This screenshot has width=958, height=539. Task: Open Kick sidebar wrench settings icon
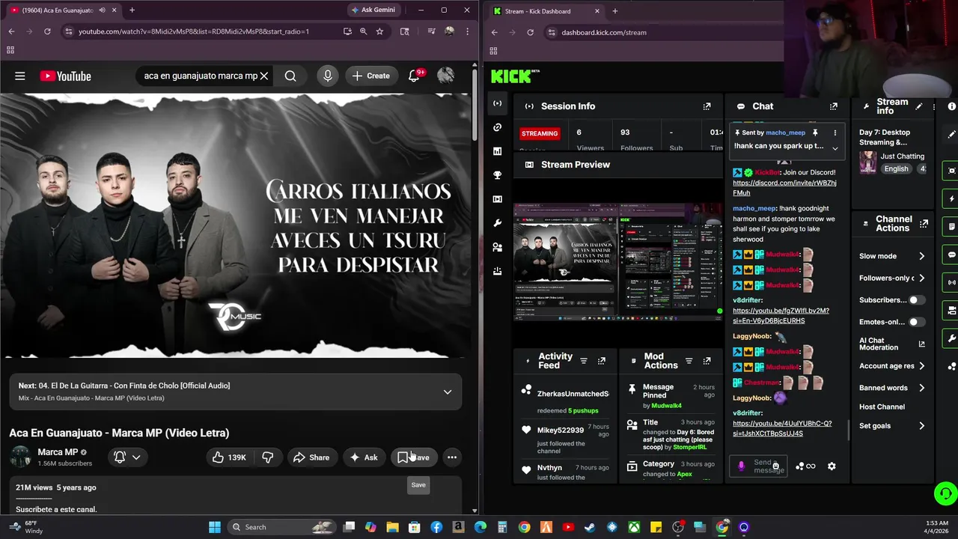coord(497,223)
